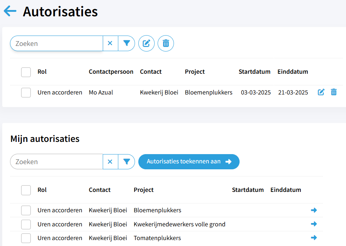
Task: Sort the top table by Contactpersoon header
Action: (x=111, y=72)
